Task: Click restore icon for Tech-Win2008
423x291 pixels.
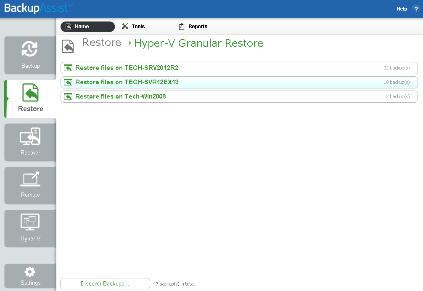Action: 68,96
